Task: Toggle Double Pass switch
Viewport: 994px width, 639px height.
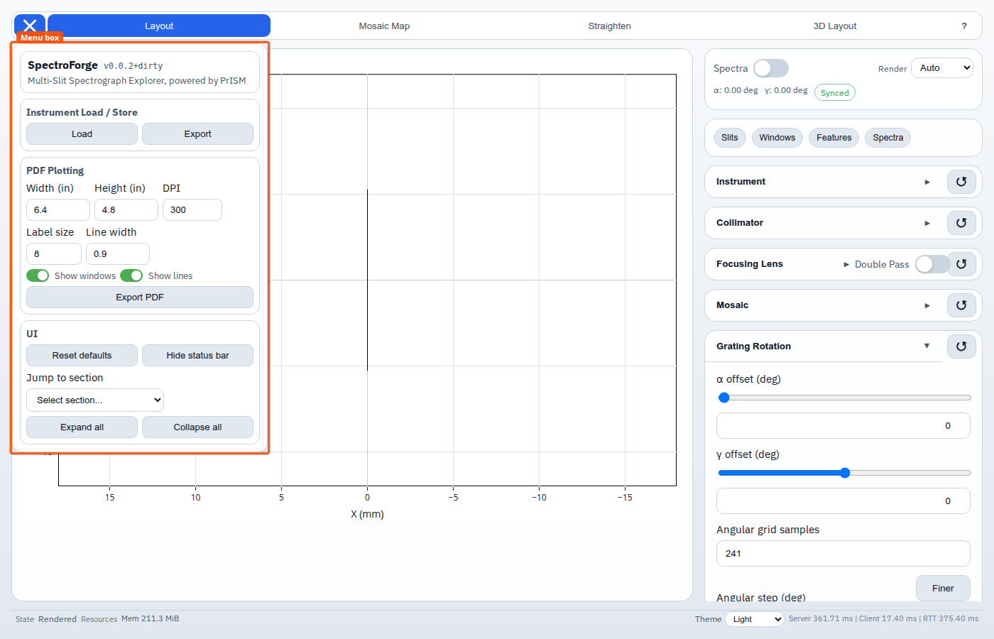Action: coord(932,264)
